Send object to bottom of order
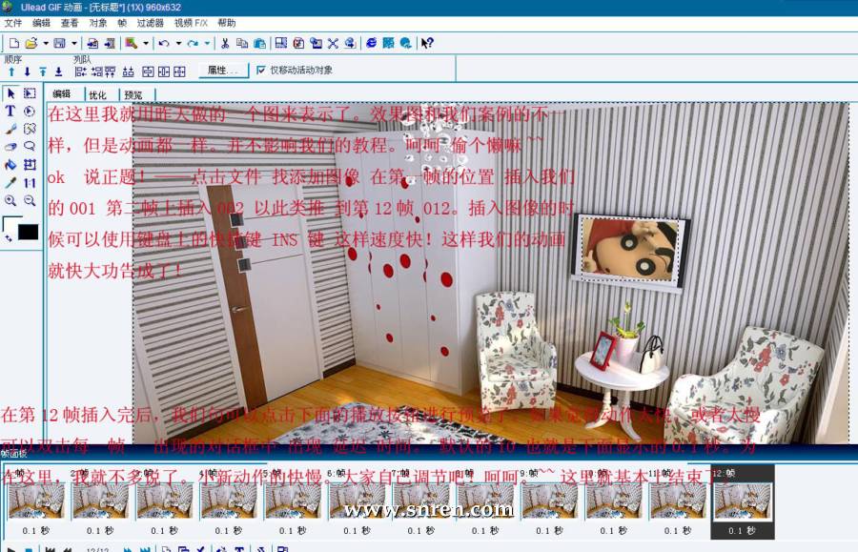The width and height of the screenshot is (858, 552). [58, 72]
